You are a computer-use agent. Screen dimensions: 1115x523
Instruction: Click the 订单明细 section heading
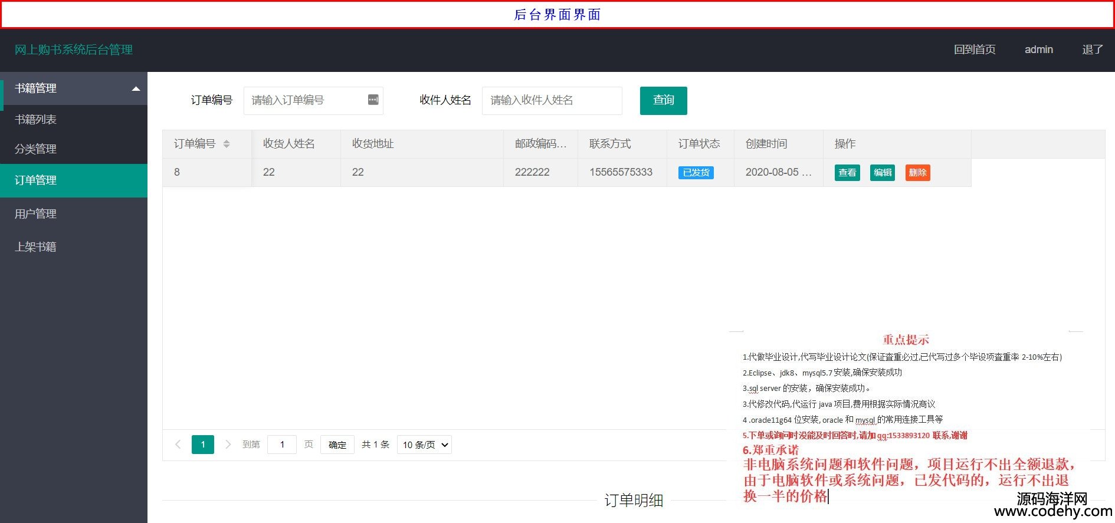634,501
